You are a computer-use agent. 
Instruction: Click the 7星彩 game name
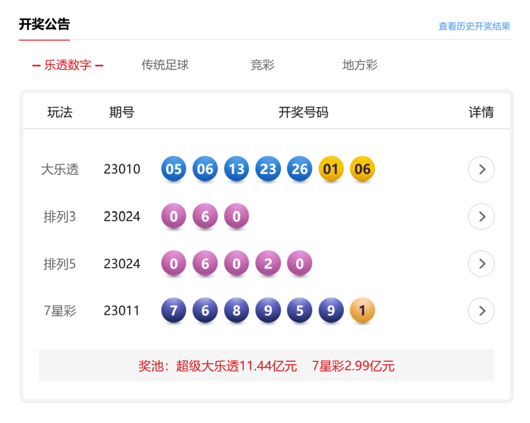tap(59, 311)
